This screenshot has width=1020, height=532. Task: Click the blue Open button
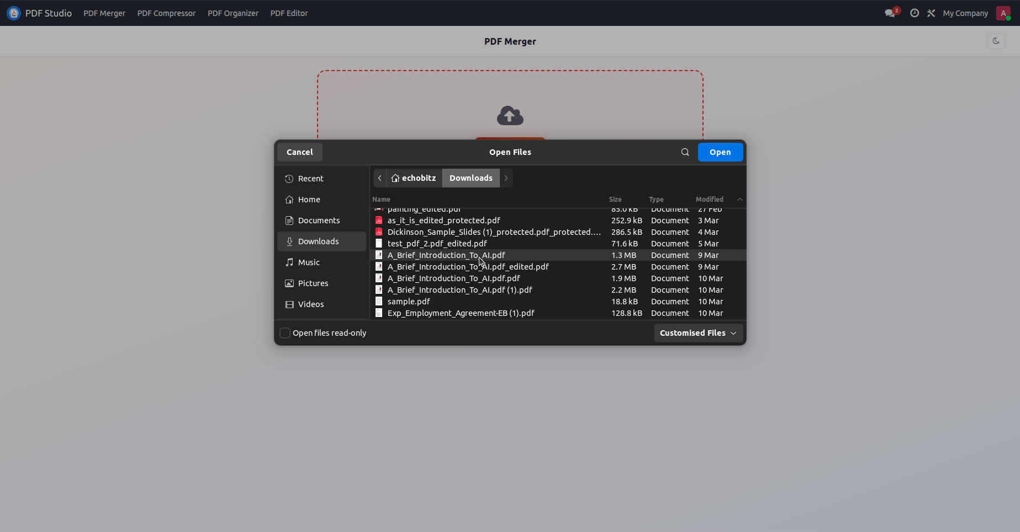[720, 152]
